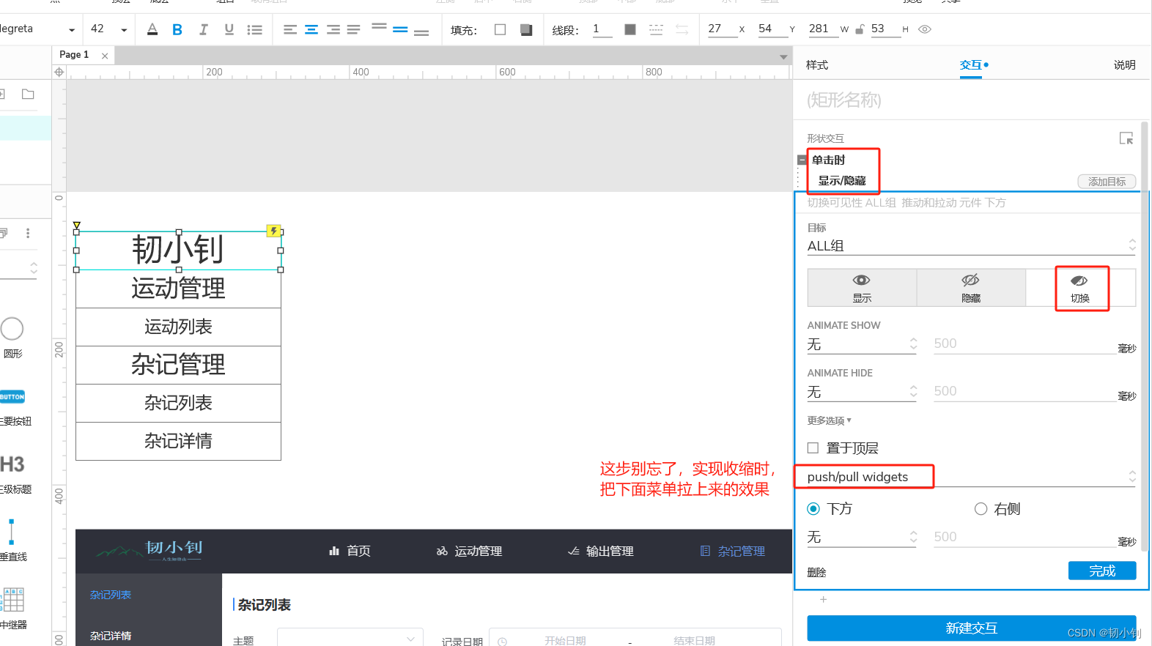Click 首页 in the preview navbar
The width and height of the screenshot is (1152, 646).
click(x=350, y=551)
